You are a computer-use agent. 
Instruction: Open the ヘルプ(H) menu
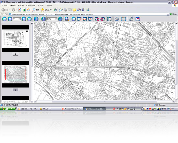coord(49,5)
